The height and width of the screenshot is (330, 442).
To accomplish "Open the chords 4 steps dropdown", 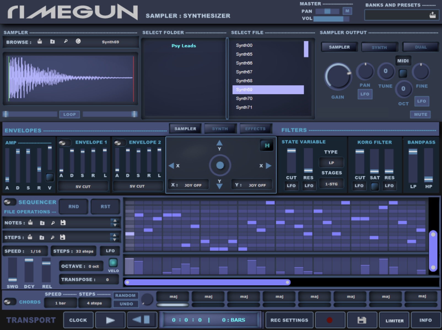I will tap(95, 303).
